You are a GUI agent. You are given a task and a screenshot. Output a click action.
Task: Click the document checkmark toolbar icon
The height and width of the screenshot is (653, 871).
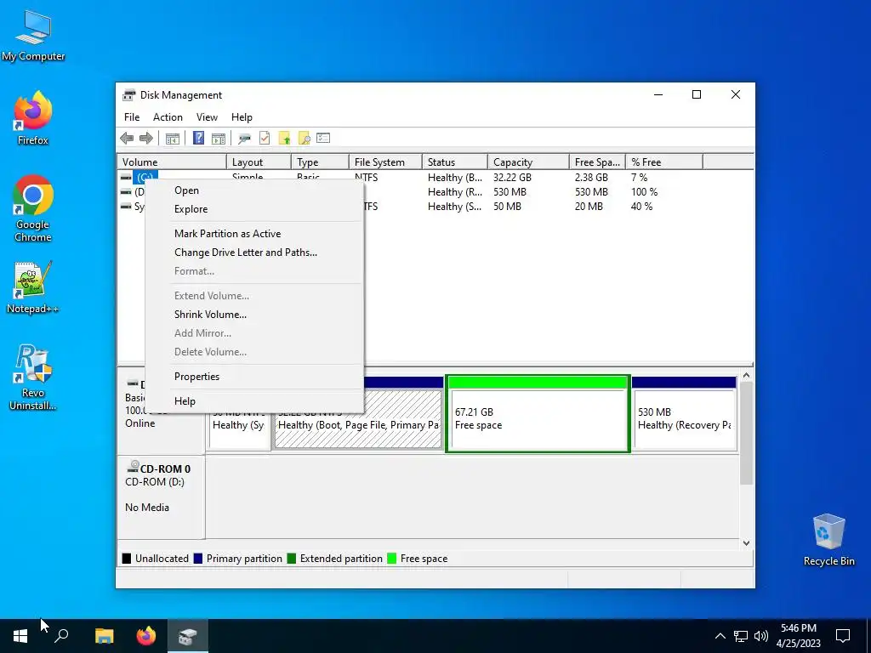coord(265,139)
